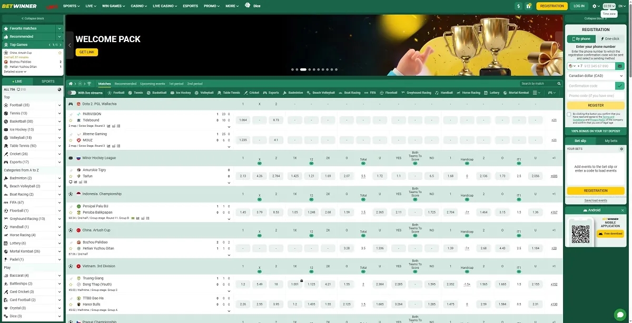Image resolution: width=632 pixels, height=323 pixels.
Task: Select the third banner carousel dot
Action: (303, 69)
